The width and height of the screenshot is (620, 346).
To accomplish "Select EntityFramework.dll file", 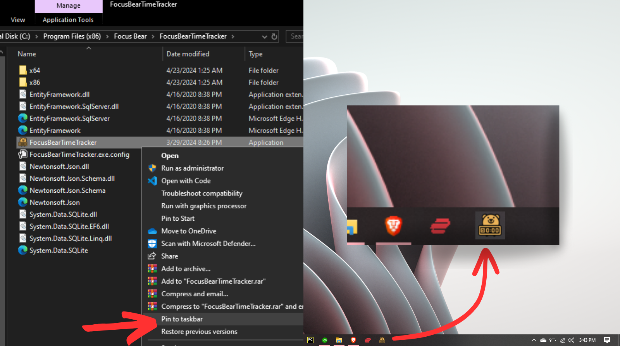I will click(60, 94).
